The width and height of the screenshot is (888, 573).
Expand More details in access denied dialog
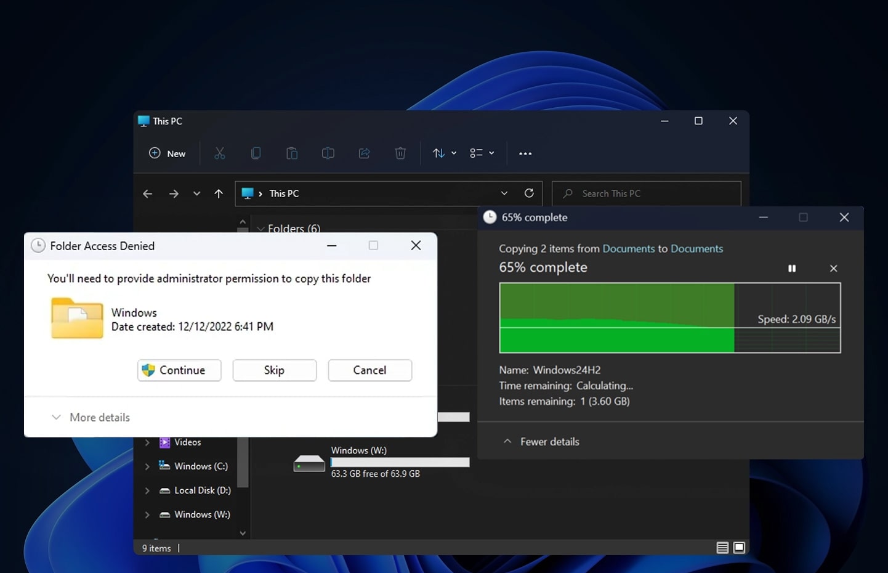(x=91, y=417)
